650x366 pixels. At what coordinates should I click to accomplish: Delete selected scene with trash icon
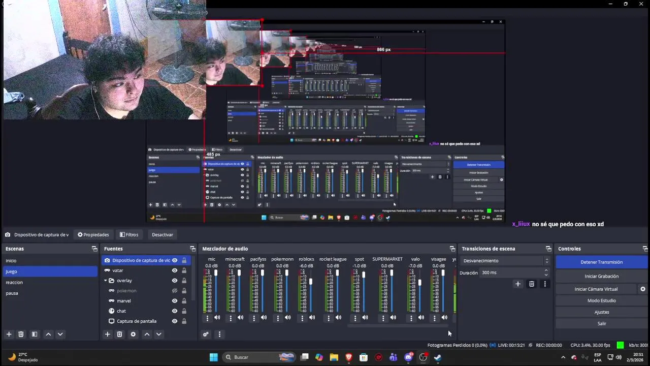click(21, 334)
